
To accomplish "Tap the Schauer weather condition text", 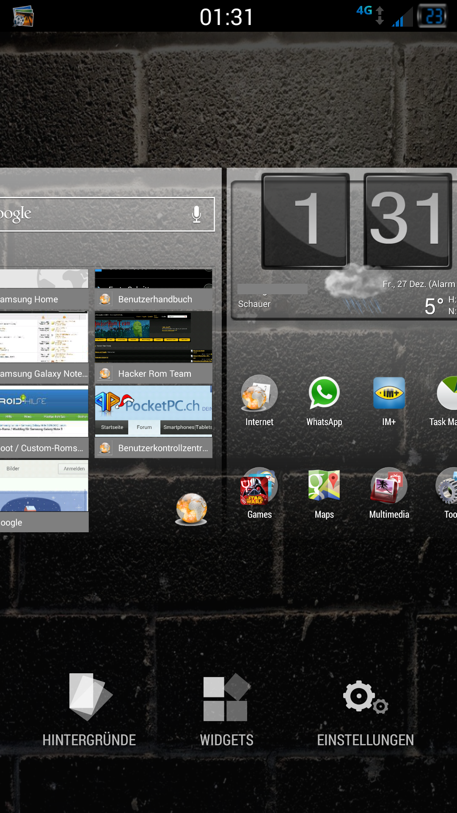I will (254, 304).
